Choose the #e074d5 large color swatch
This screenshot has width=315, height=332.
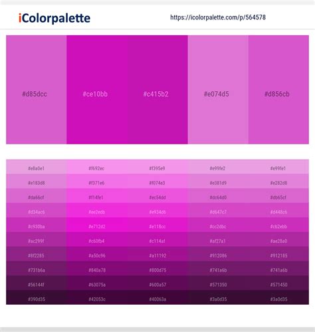(x=218, y=90)
